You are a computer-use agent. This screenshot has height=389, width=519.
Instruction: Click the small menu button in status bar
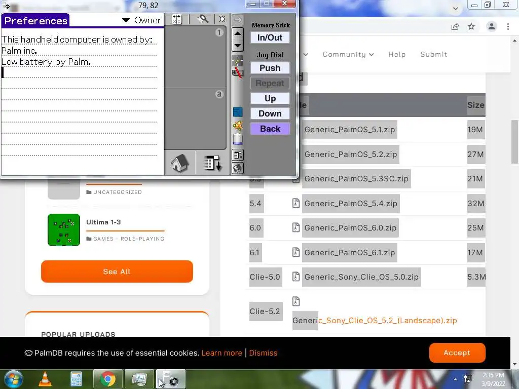pos(237,154)
